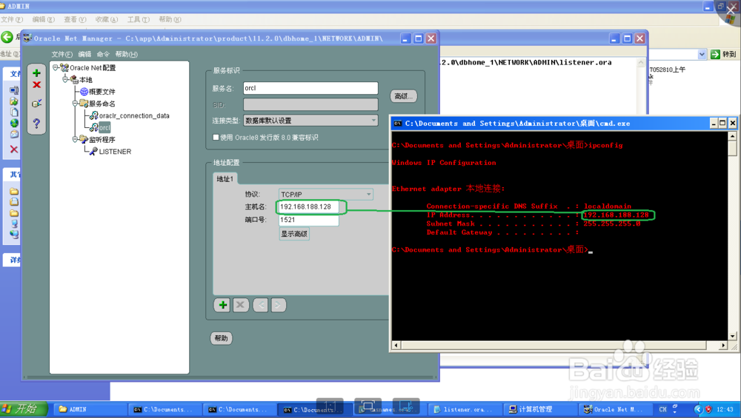Click the cmd window down scroll arrow
The height and width of the screenshot is (418, 741).
[733, 336]
